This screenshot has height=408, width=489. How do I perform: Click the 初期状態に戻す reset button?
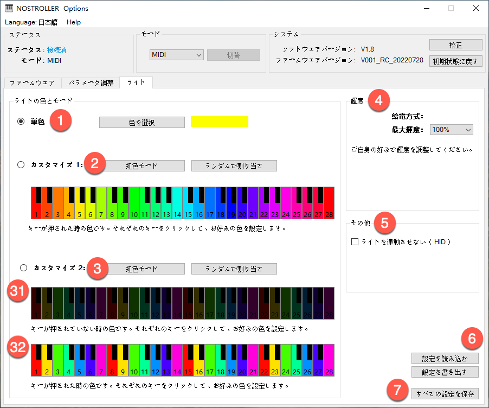coord(455,61)
